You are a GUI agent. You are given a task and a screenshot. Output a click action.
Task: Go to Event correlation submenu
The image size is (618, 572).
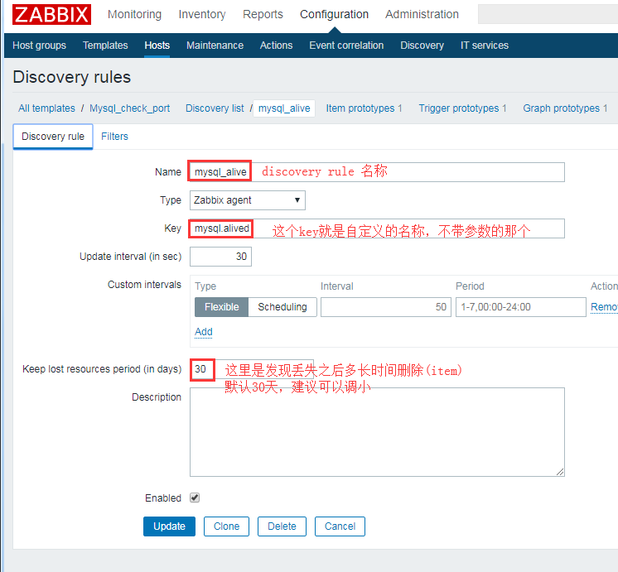pyautogui.click(x=346, y=46)
